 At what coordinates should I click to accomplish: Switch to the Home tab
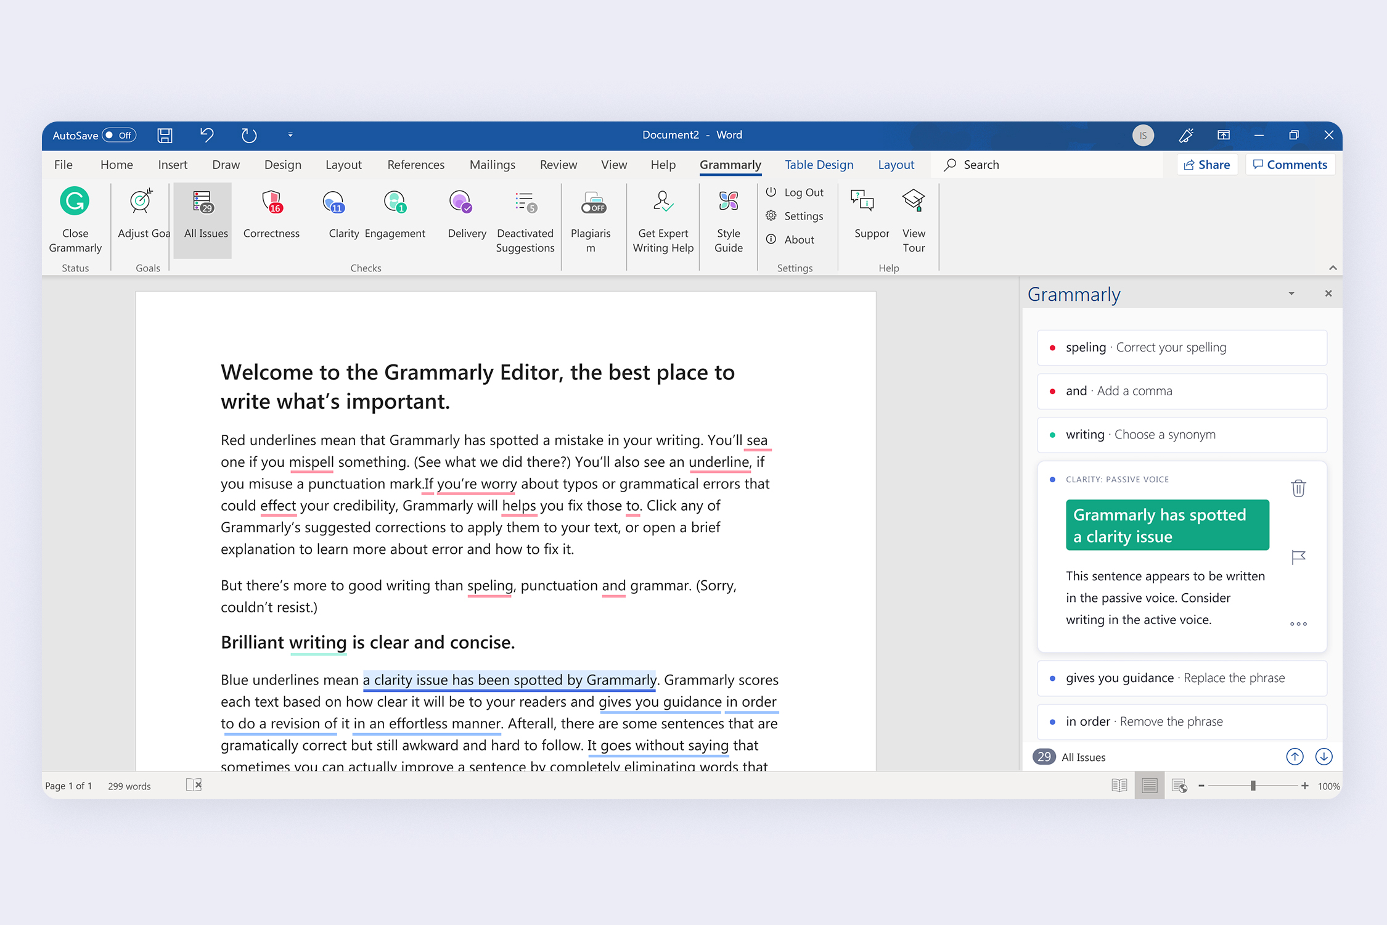117,165
